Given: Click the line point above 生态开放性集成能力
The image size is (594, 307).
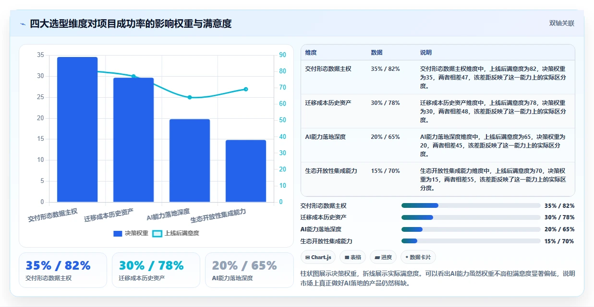Looking at the screenshot, I should click(246, 89).
